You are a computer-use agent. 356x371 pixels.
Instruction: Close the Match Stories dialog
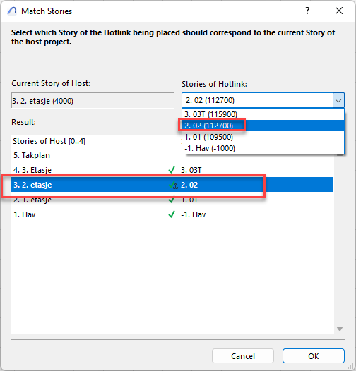click(x=339, y=11)
